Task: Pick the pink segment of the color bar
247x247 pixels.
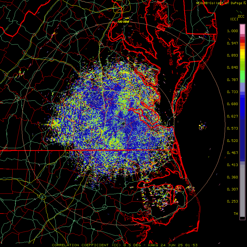Action: (x=242, y=29)
